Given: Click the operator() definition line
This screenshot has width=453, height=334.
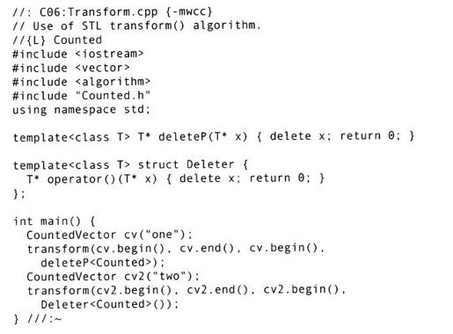Looking at the screenshot, I should tap(175, 178).
